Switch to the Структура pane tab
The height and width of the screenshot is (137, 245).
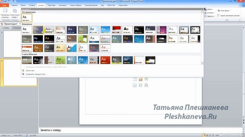coord(17,28)
